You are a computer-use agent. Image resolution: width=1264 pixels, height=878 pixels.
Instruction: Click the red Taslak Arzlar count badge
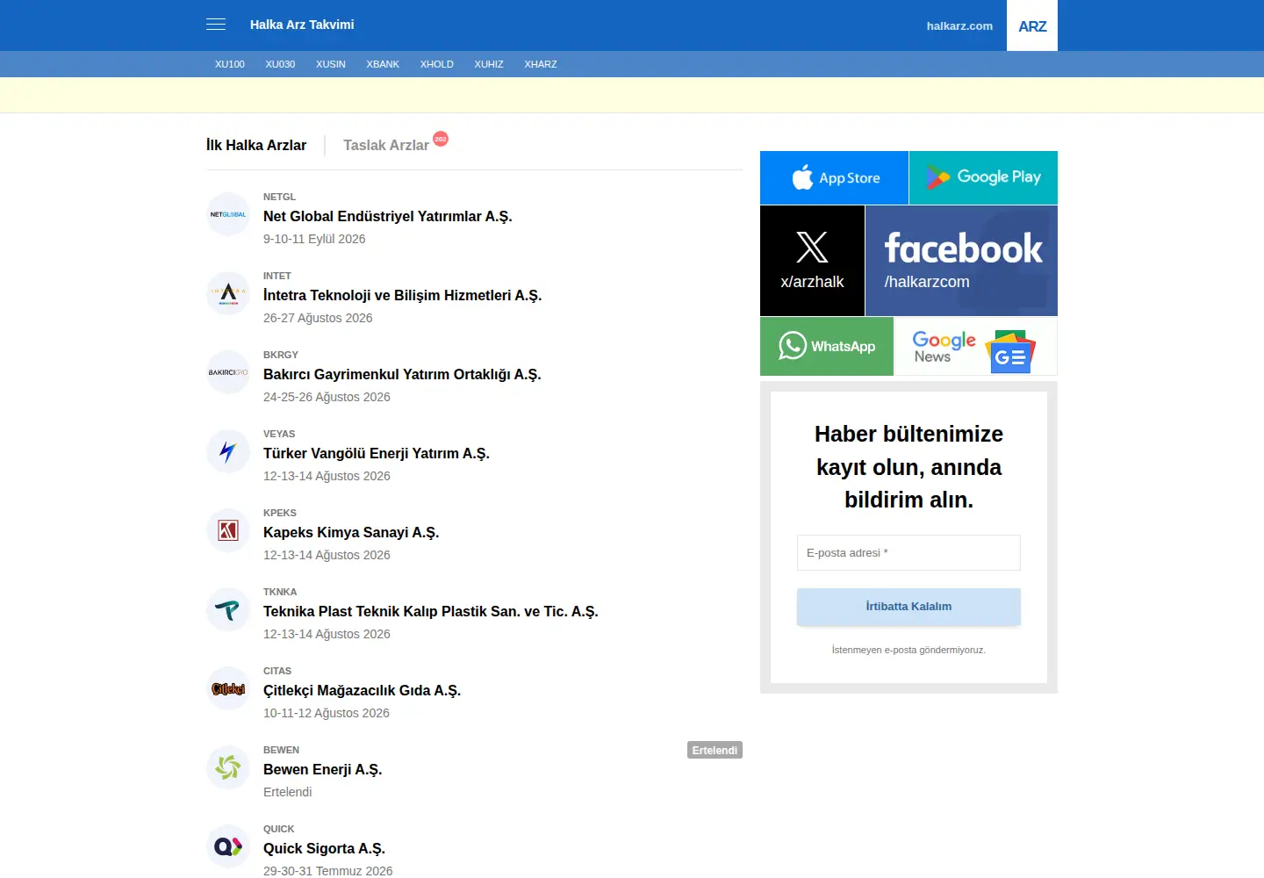(441, 139)
